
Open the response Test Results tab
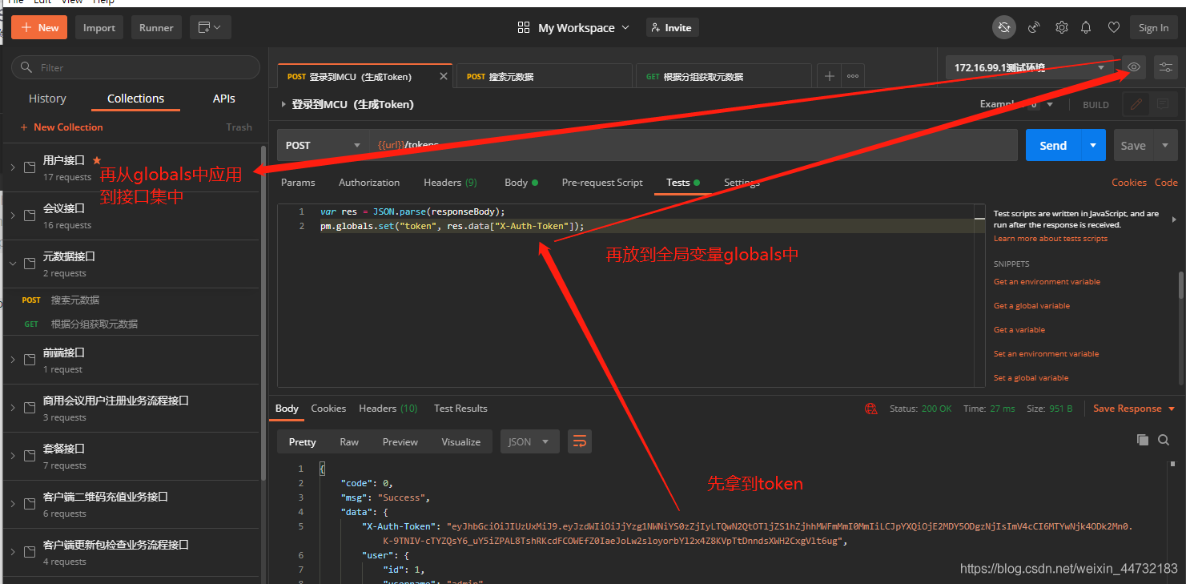pyautogui.click(x=460, y=409)
